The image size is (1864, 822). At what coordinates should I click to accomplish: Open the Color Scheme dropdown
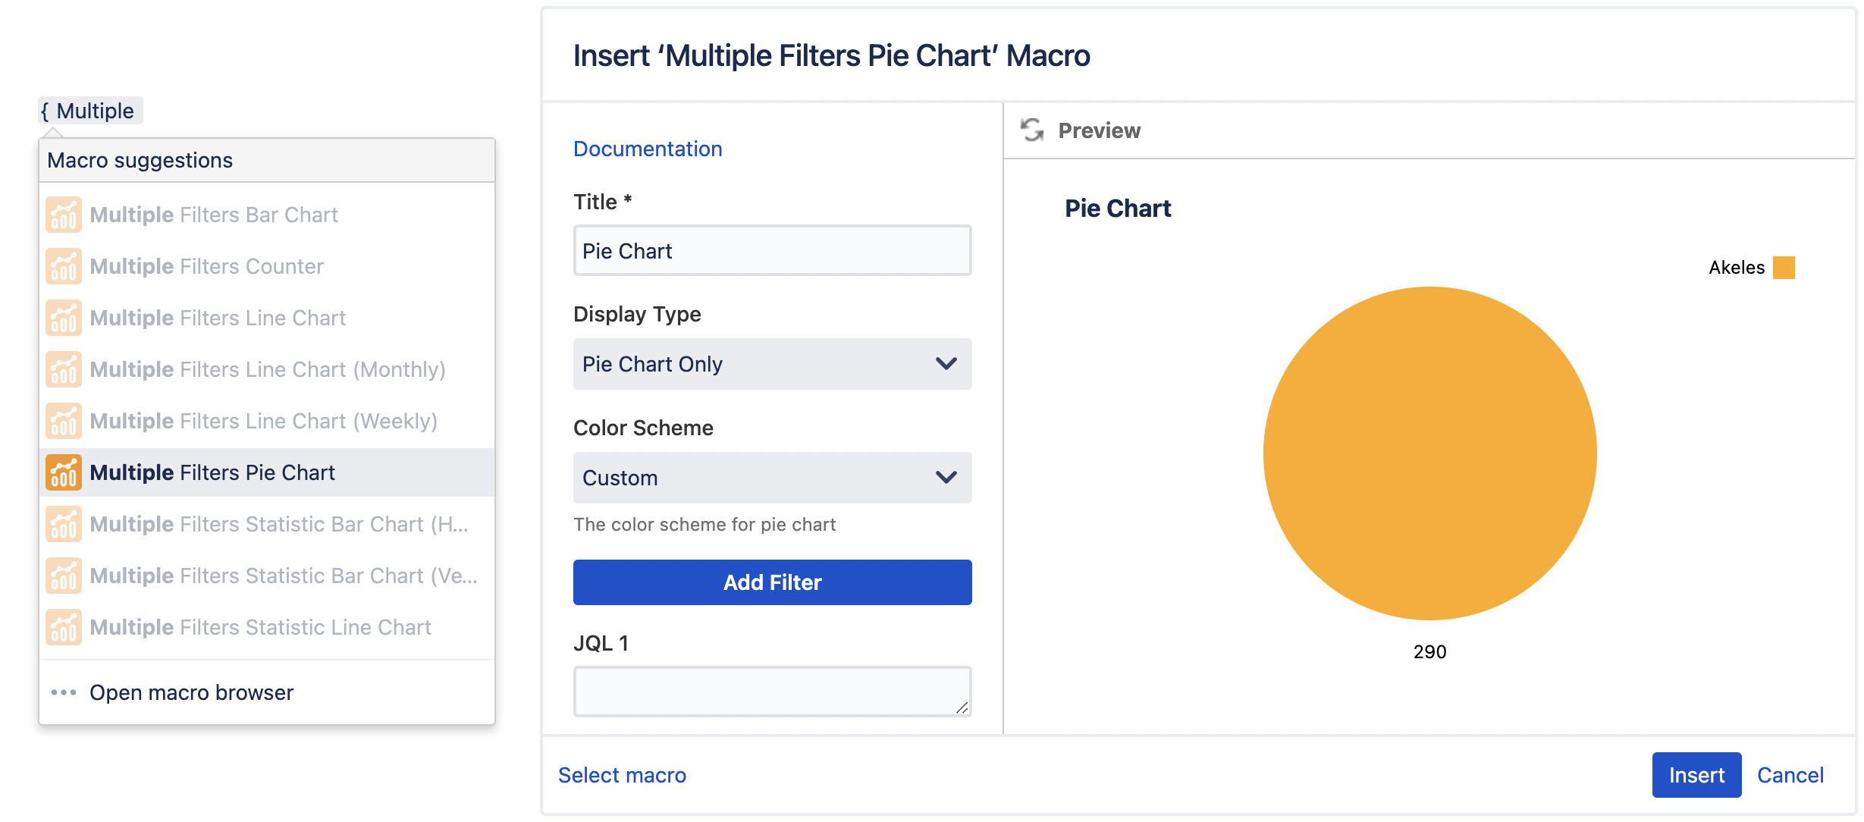pos(771,478)
